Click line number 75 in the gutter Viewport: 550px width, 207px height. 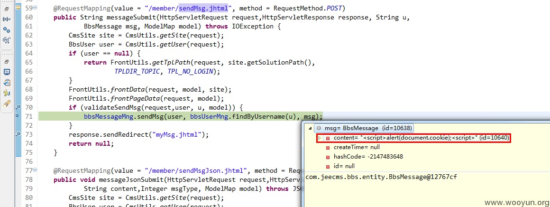(x=29, y=152)
